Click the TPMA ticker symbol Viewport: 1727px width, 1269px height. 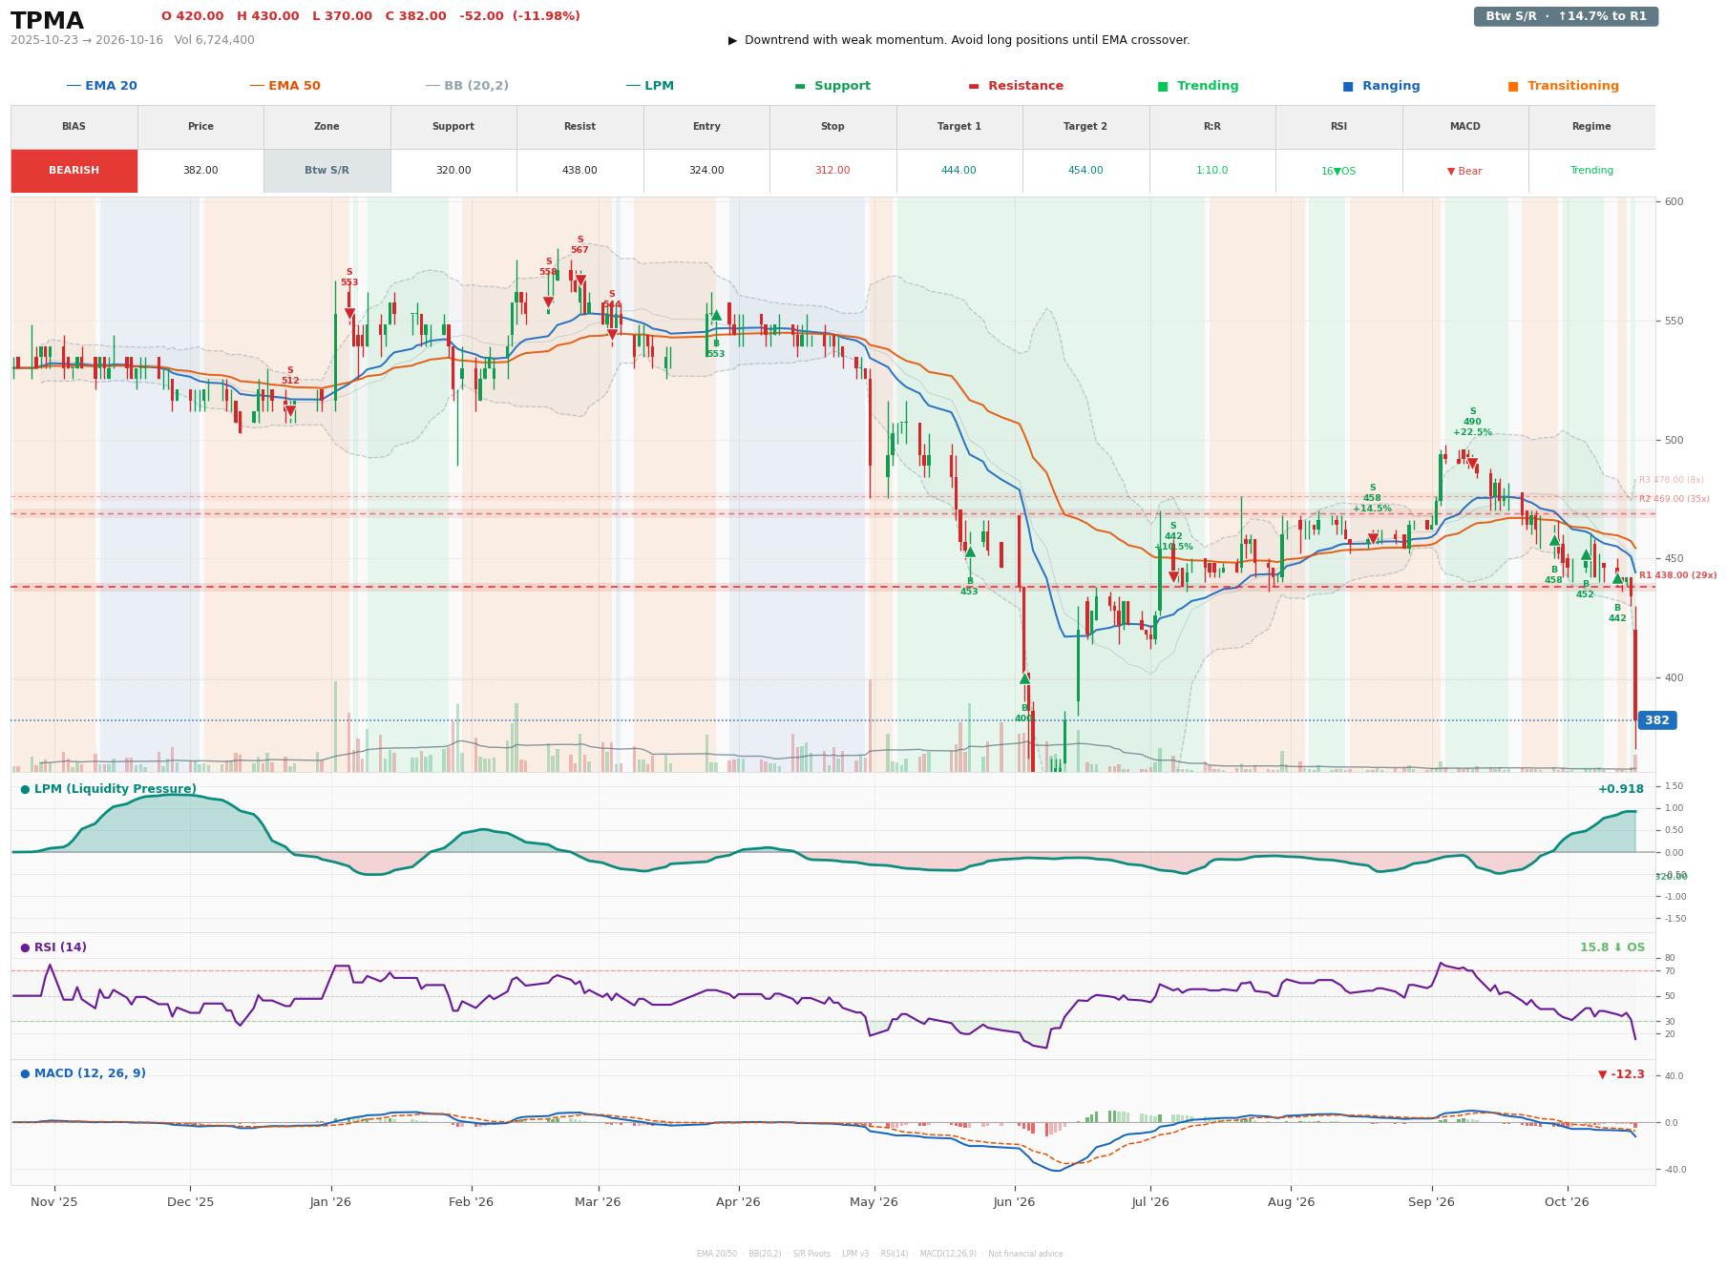[47, 21]
